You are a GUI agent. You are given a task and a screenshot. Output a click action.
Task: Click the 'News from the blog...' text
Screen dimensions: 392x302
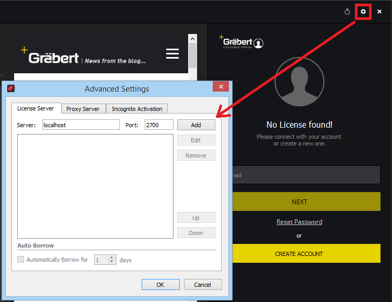point(115,61)
